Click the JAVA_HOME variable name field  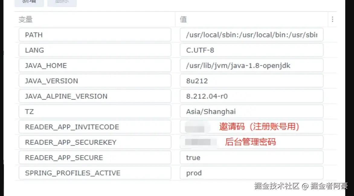pos(95,66)
